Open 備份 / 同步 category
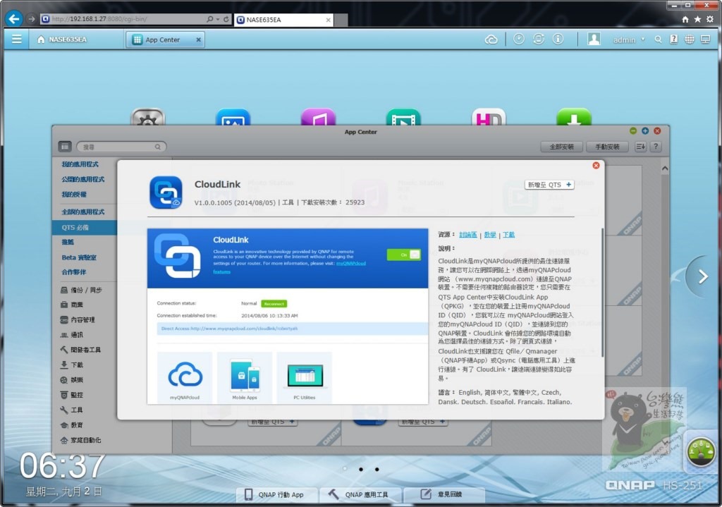Image resolution: width=722 pixels, height=507 pixels. click(81, 290)
